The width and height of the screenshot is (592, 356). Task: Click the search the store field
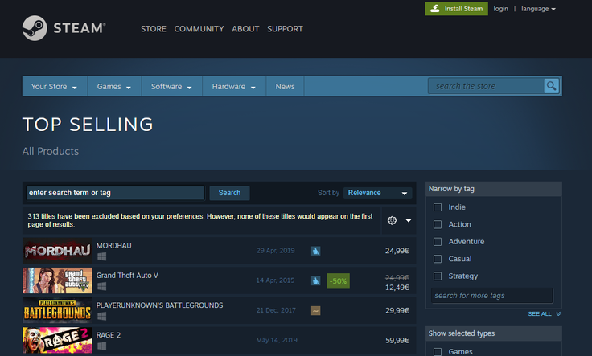(x=486, y=86)
